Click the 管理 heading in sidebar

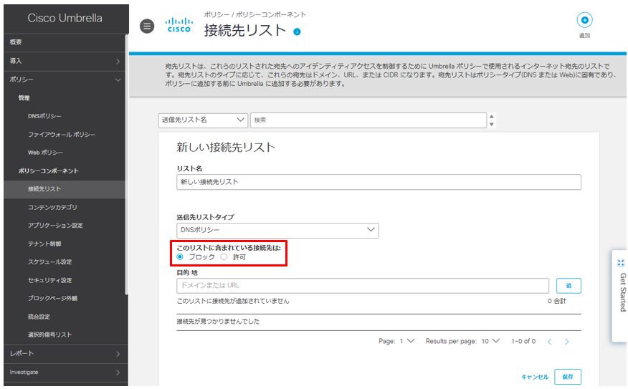click(x=24, y=98)
